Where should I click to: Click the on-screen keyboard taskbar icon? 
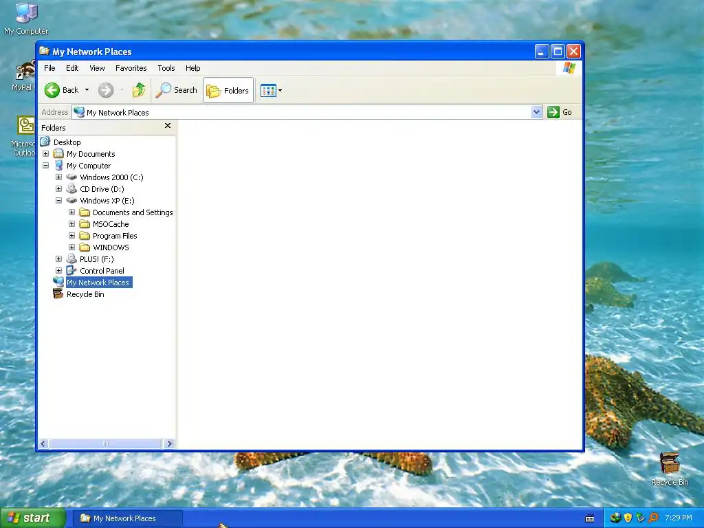point(590,518)
